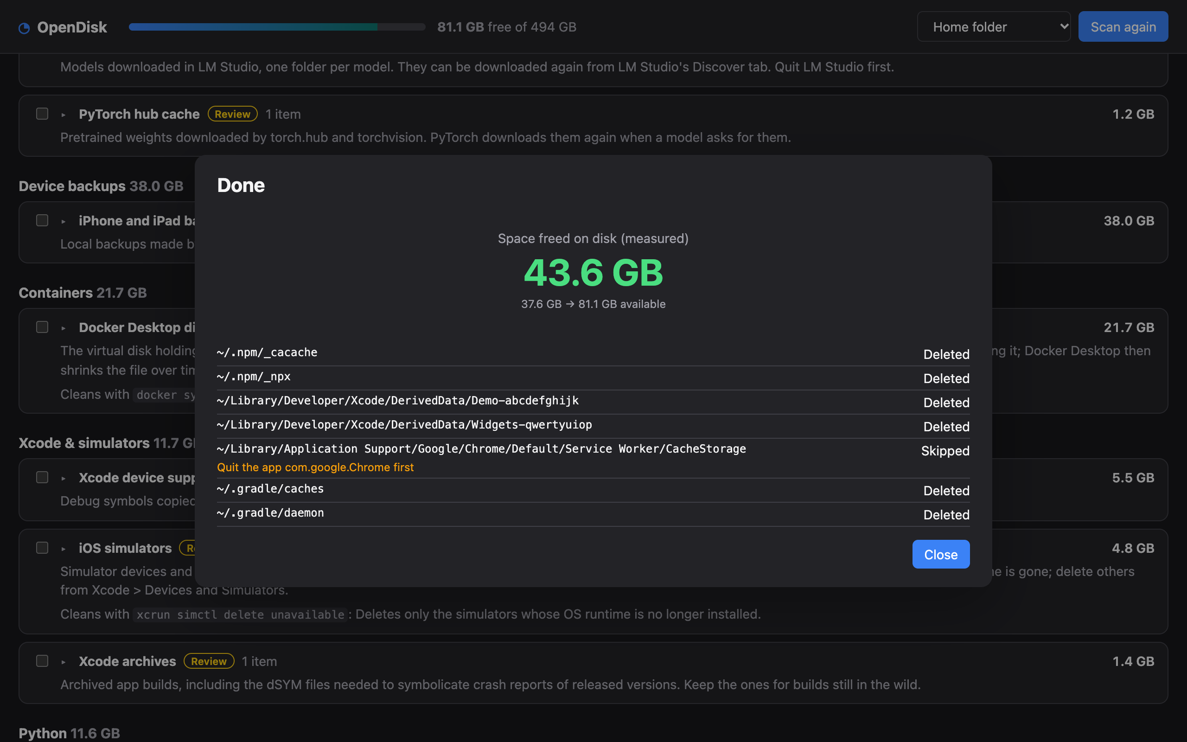Click the Device backups 38.0 GB heading
The width and height of the screenshot is (1187, 742).
click(x=101, y=186)
